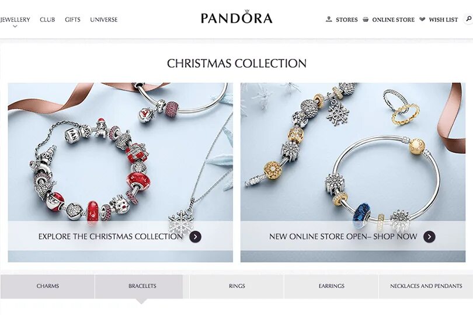Click the Explore the Christmas Collection link
This screenshot has width=473, height=315.
[x=110, y=237]
